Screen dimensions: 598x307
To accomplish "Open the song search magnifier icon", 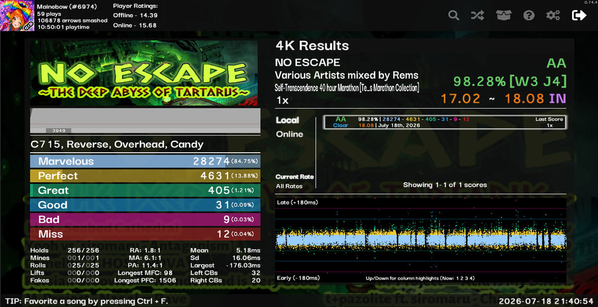I will pyautogui.click(x=453, y=15).
